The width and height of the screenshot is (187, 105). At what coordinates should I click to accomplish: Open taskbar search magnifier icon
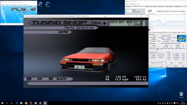point(7,103)
